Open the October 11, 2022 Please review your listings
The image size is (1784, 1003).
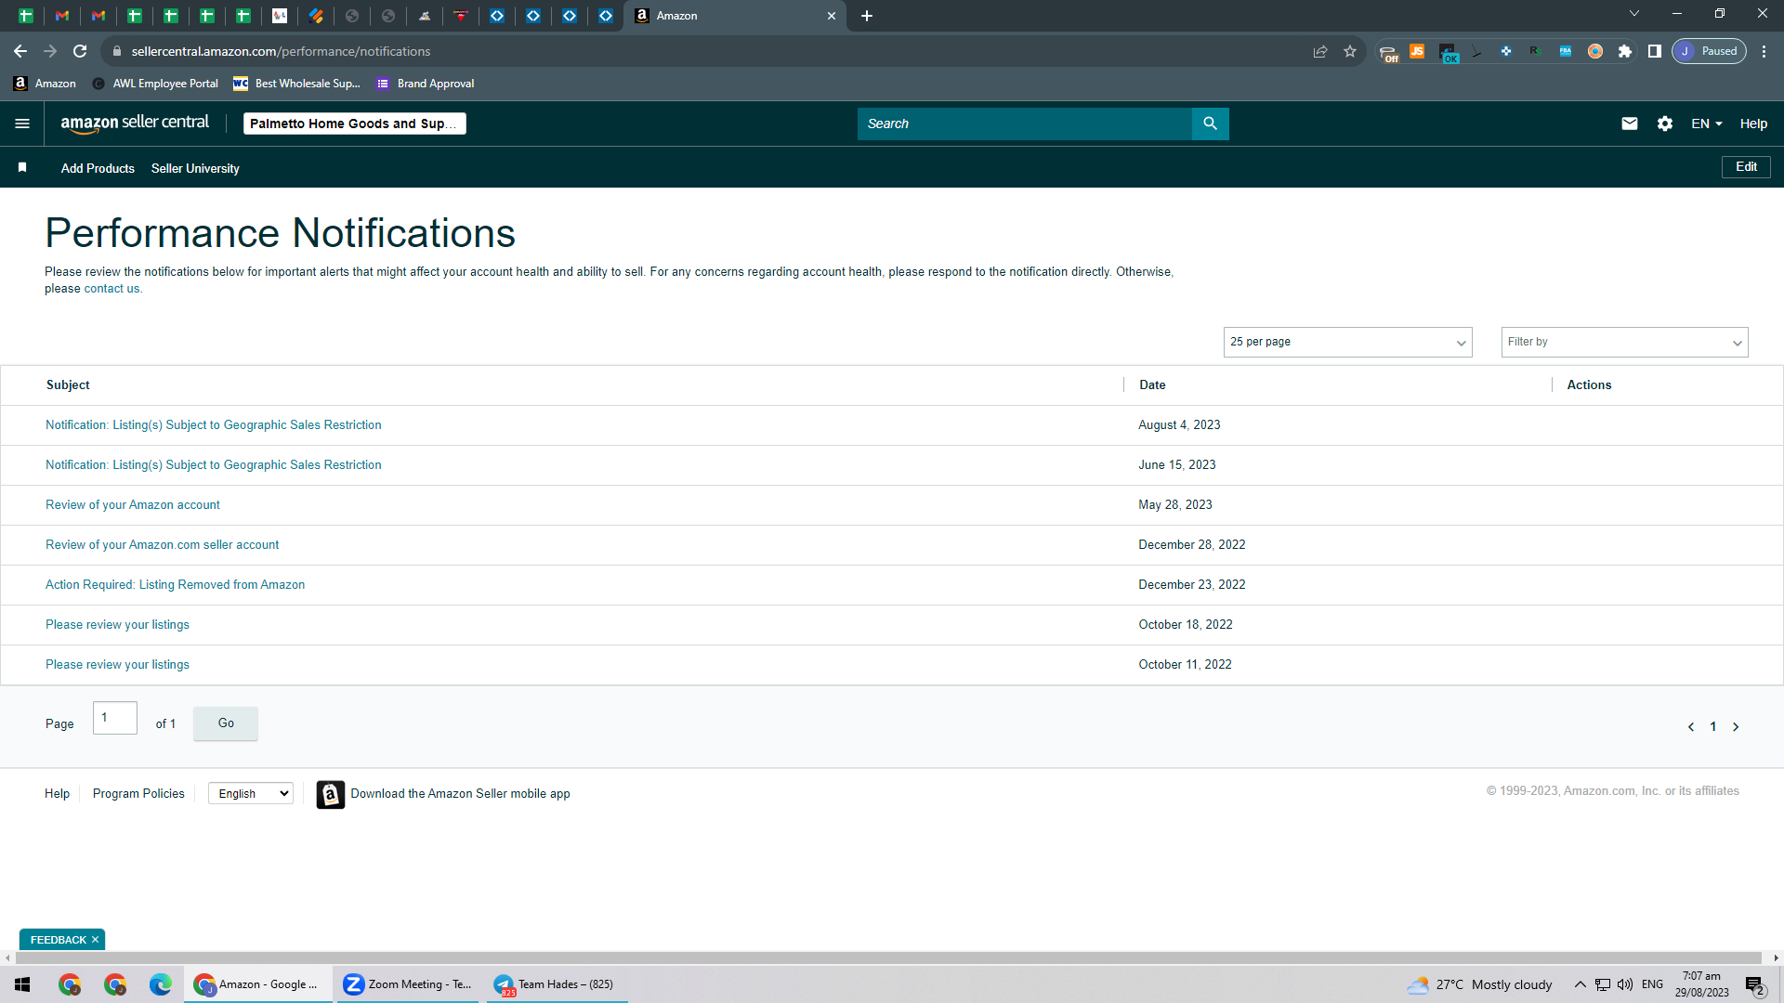tap(117, 665)
